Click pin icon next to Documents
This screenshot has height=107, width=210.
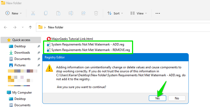39,59
